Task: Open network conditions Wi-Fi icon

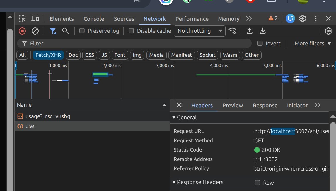Action: (233, 31)
